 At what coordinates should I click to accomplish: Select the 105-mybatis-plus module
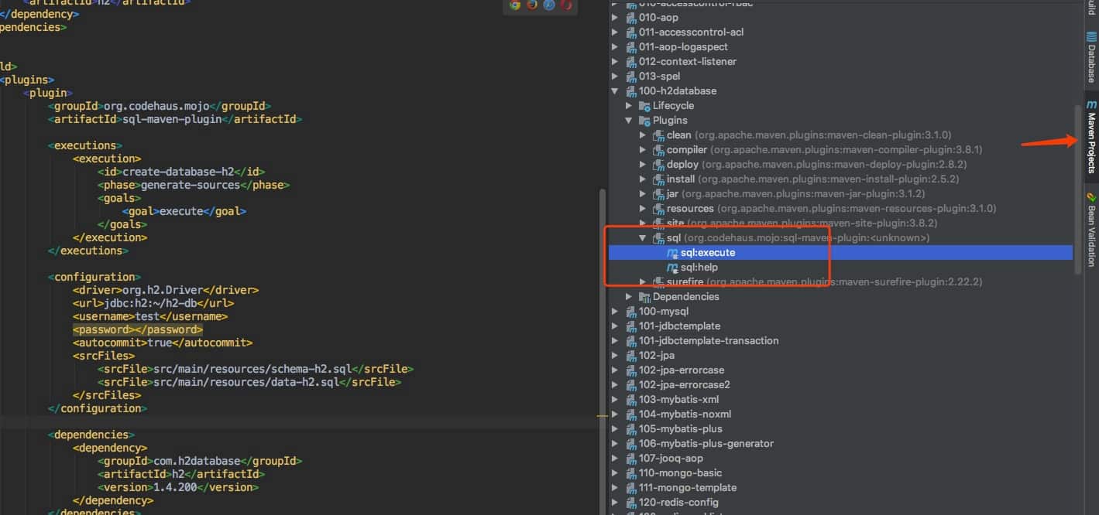pyautogui.click(x=680, y=429)
